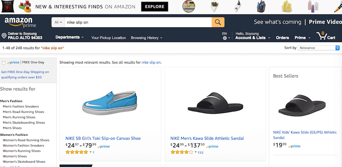
Task: Click the Amazon Prime logo
Action: (19, 23)
